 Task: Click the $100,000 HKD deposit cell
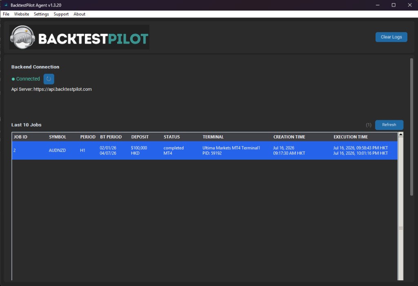pos(139,151)
